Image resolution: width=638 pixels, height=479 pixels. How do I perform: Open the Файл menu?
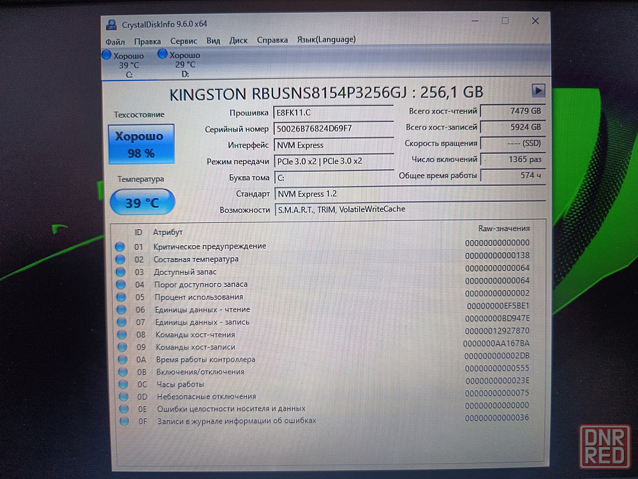coord(115,40)
